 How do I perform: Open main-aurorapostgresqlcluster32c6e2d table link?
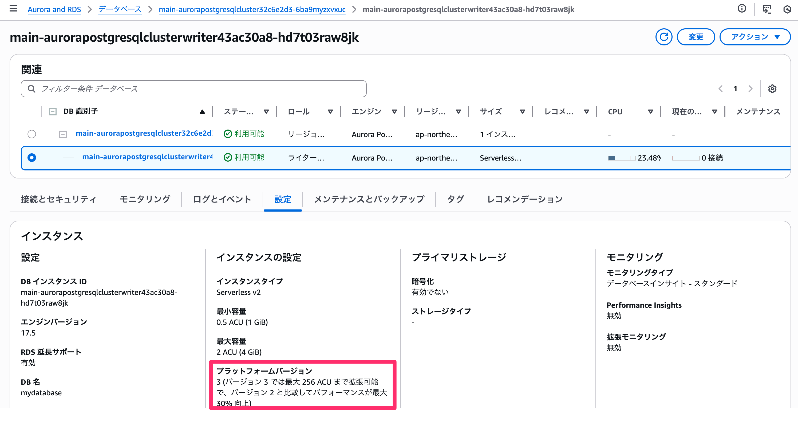(144, 133)
